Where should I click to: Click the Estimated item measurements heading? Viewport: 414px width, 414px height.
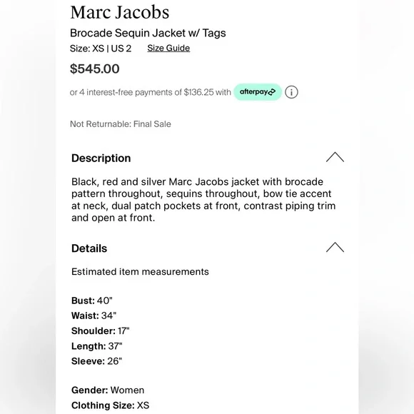pos(140,272)
